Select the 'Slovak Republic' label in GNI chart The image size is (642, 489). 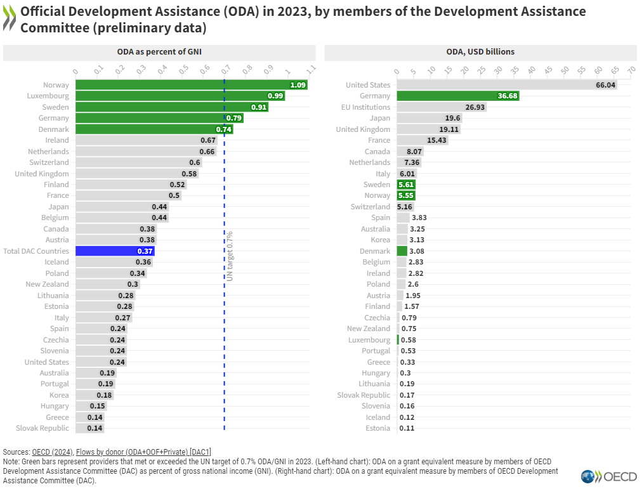[x=43, y=428]
